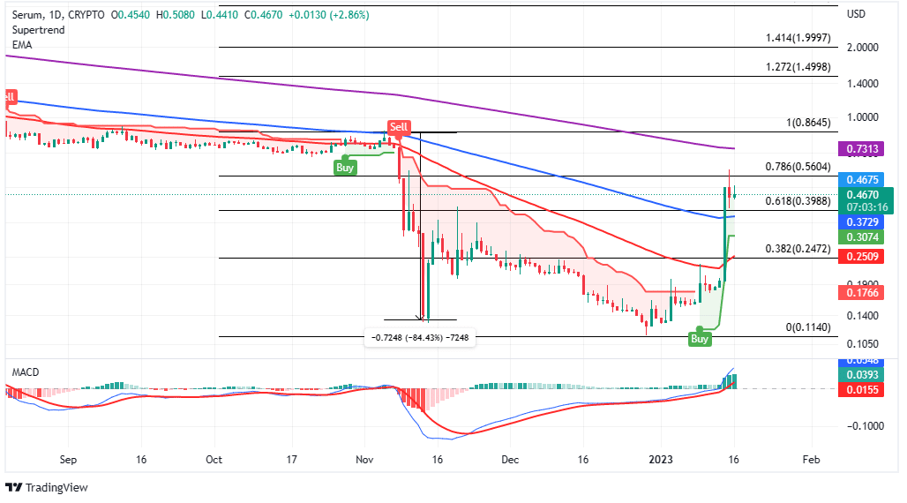
Task: Click the green 0.3074 Supertrend price tag
Action: pyautogui.click(x=861, y=237)
